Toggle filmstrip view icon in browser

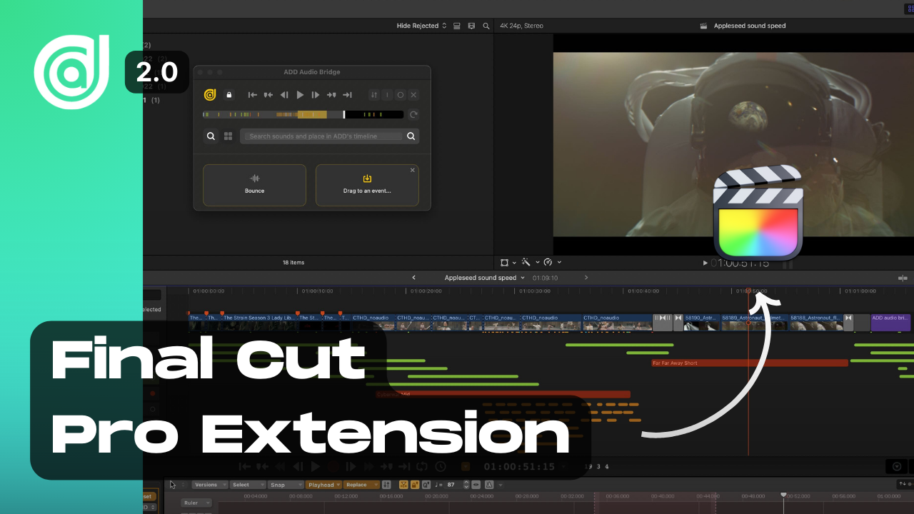point(471,26)
